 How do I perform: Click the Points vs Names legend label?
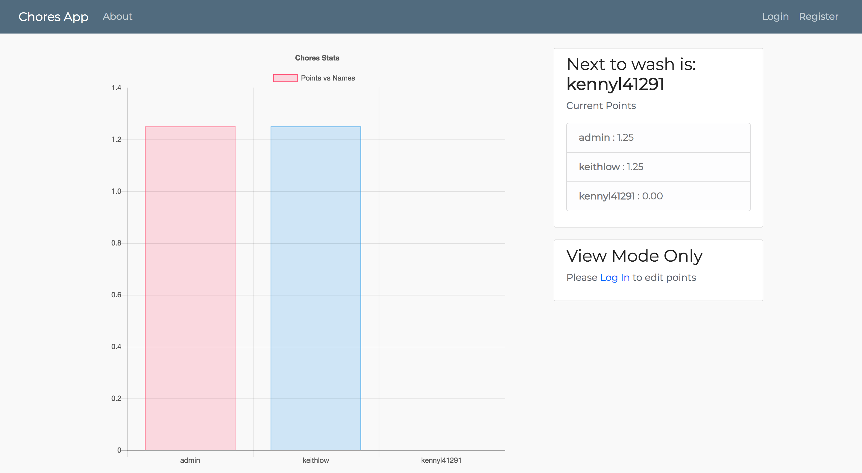tap(328, 78)
